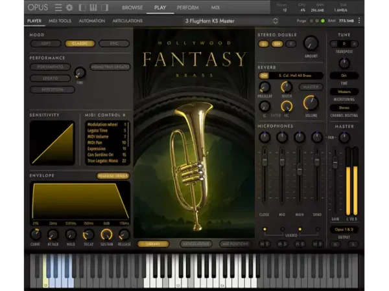Open the Automation tab
This screenshot has width=389, height=291.
coord(92,21)
